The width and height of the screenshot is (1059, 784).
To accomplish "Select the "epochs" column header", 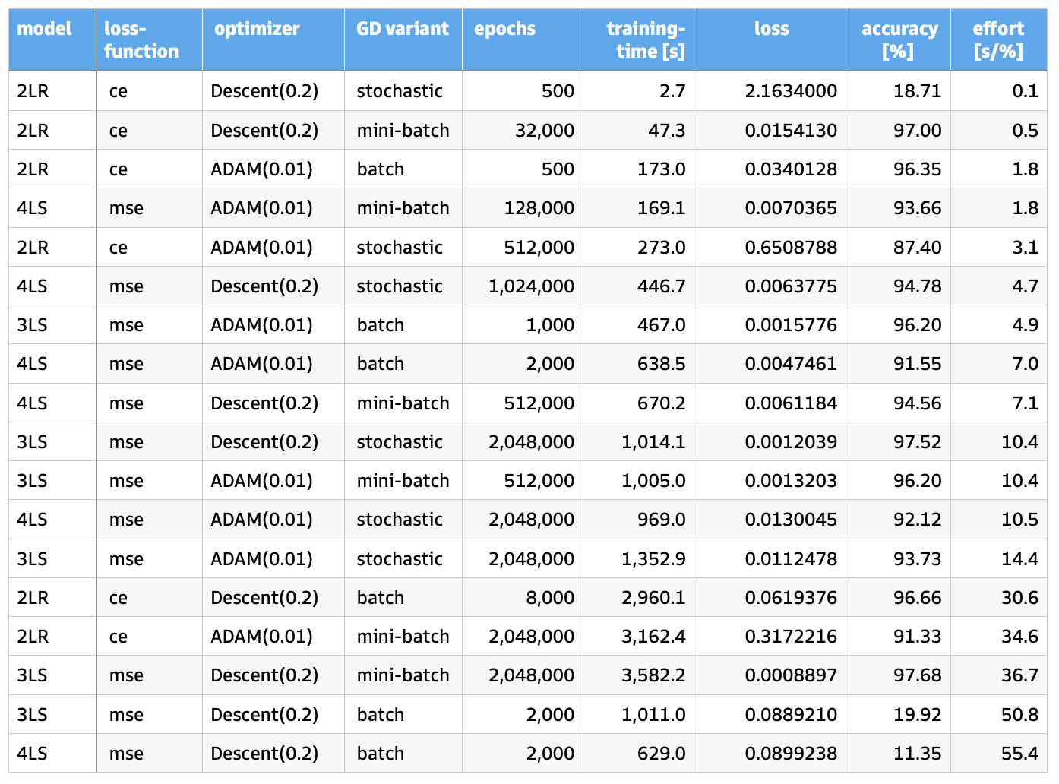I will (x=504, y=29).
